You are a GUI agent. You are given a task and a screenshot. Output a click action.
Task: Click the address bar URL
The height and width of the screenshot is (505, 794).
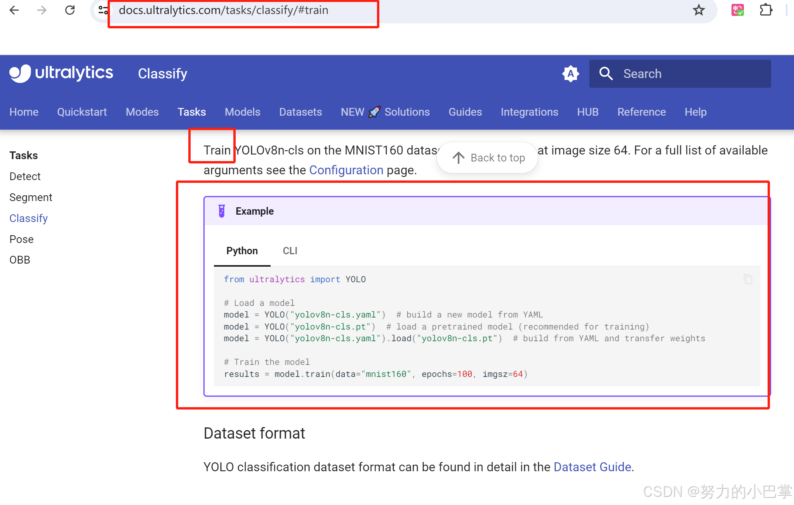pyautogui.click(x=224, y=10)
